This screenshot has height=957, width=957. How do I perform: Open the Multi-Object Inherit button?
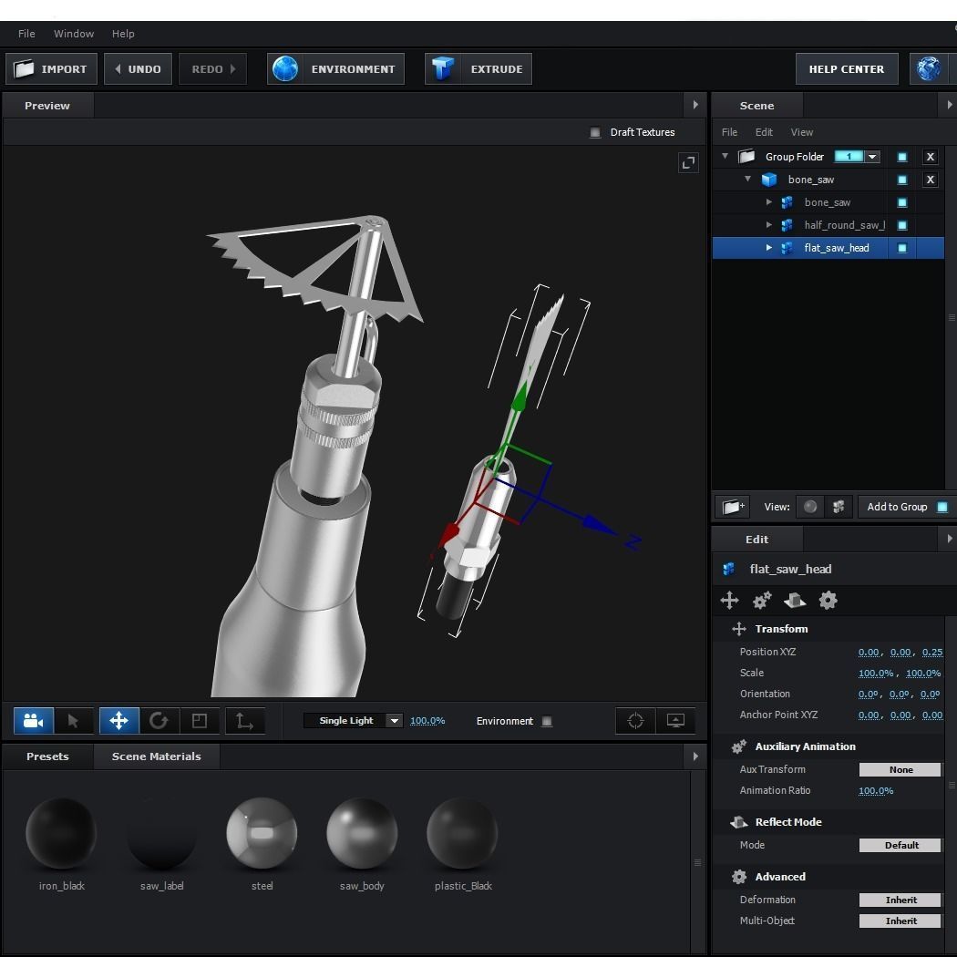pyautogui.click(x=900, y=921)
